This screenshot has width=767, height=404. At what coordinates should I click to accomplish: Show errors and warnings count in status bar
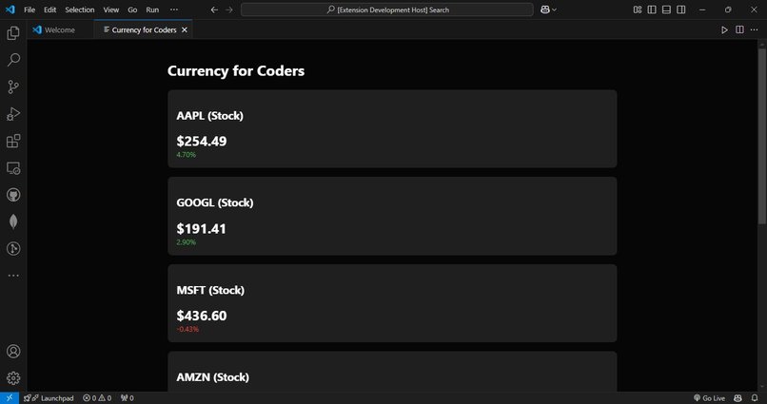pyautogui.click(x=97, y=398)
